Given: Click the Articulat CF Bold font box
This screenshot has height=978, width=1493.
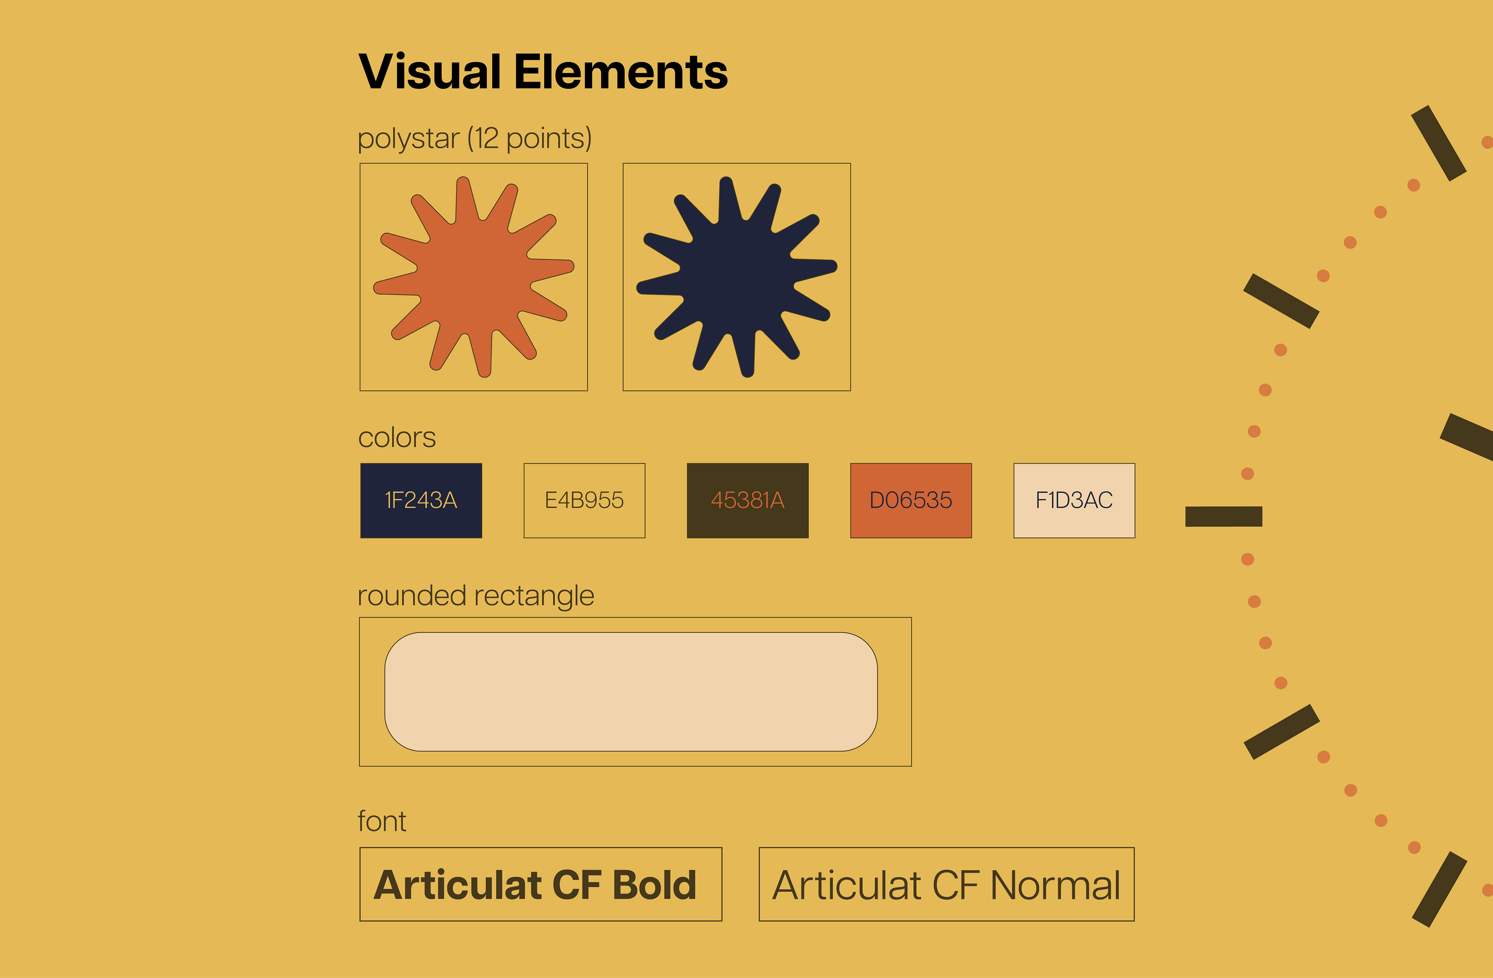Looking at the screenshot, I should [540, 885].
